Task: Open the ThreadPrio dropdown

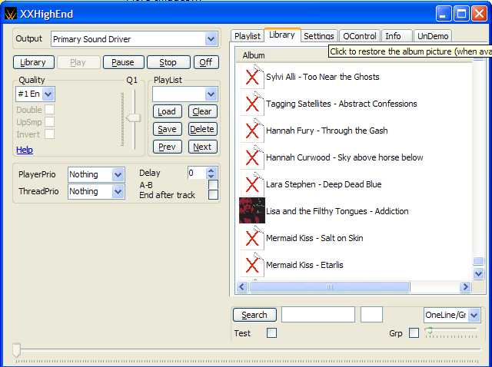Action: [118, 191]
